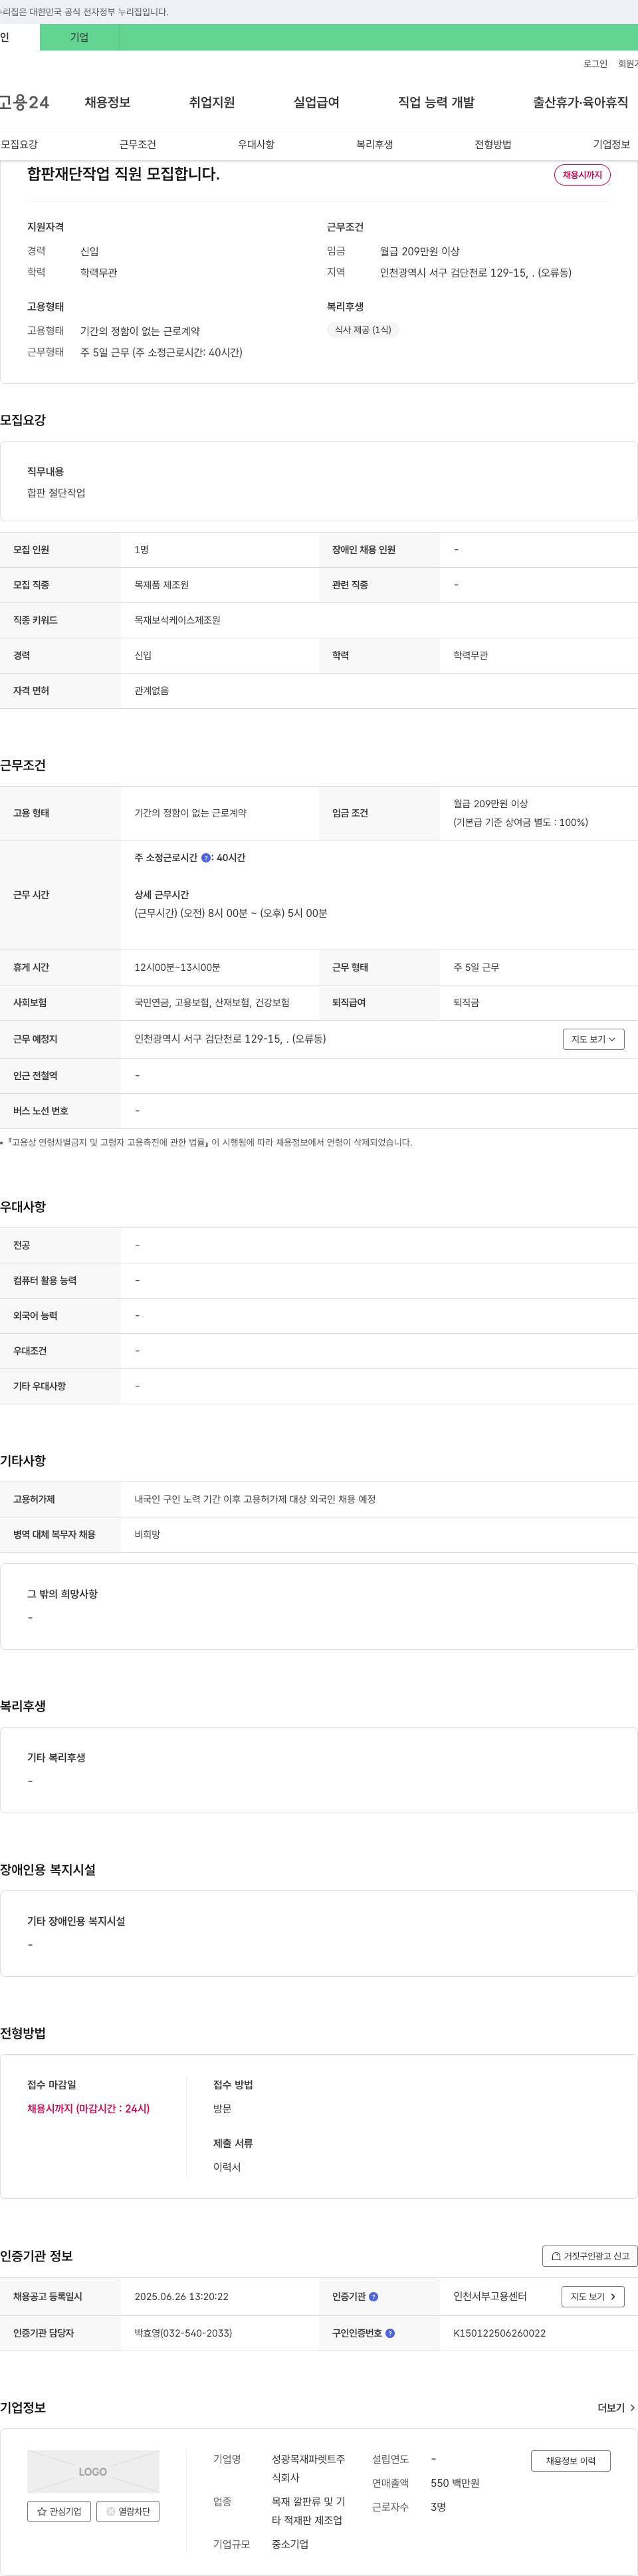Click the 주 소정근로시간 help icon
This screenshot has height=2576, width=638.
[206, 858]
